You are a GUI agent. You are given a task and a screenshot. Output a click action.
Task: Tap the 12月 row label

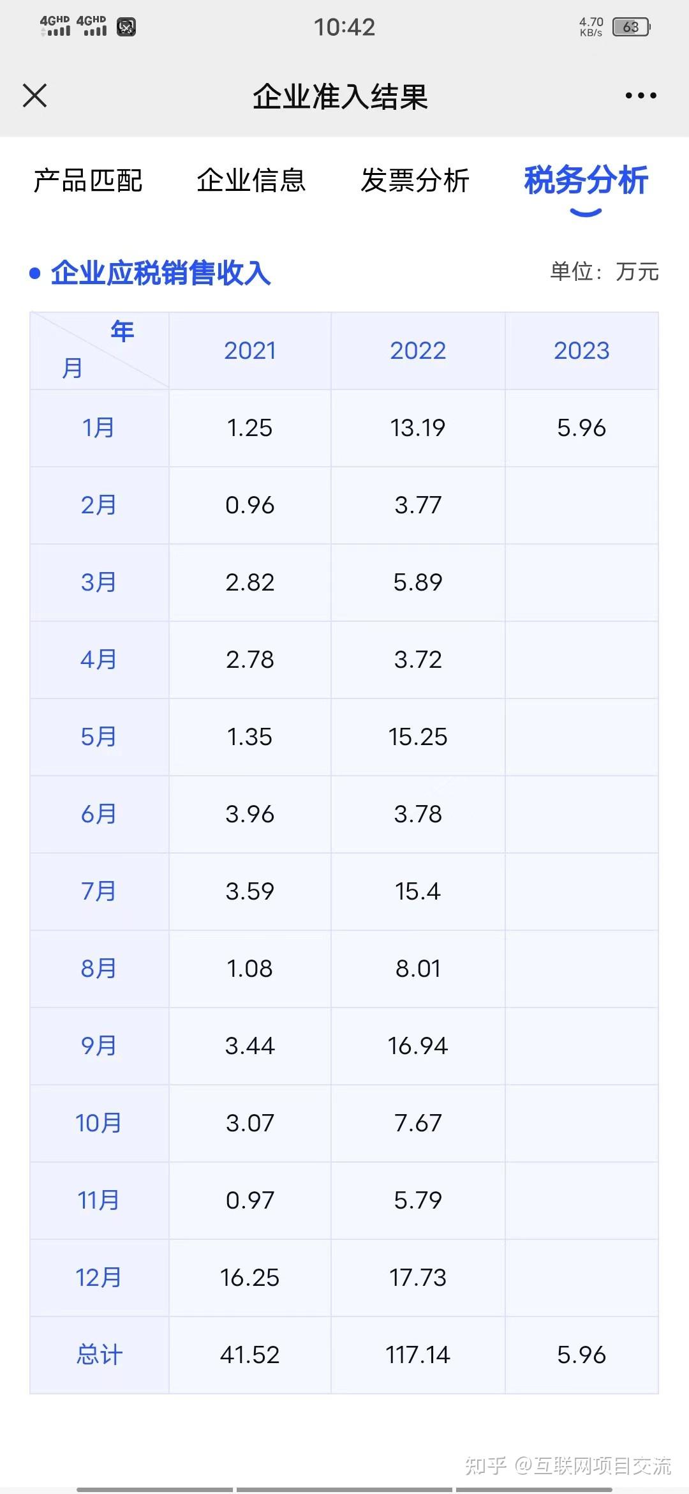pyautogui.click(x=98, y=1278)
